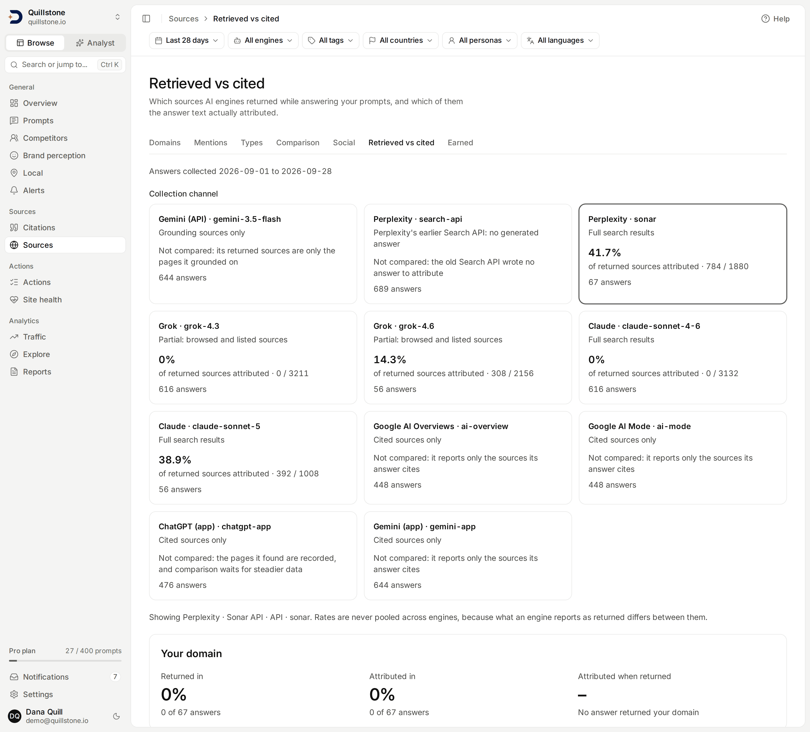Open the Citations quote icon
Screen dimensions: 810x732
click(14, 227)
